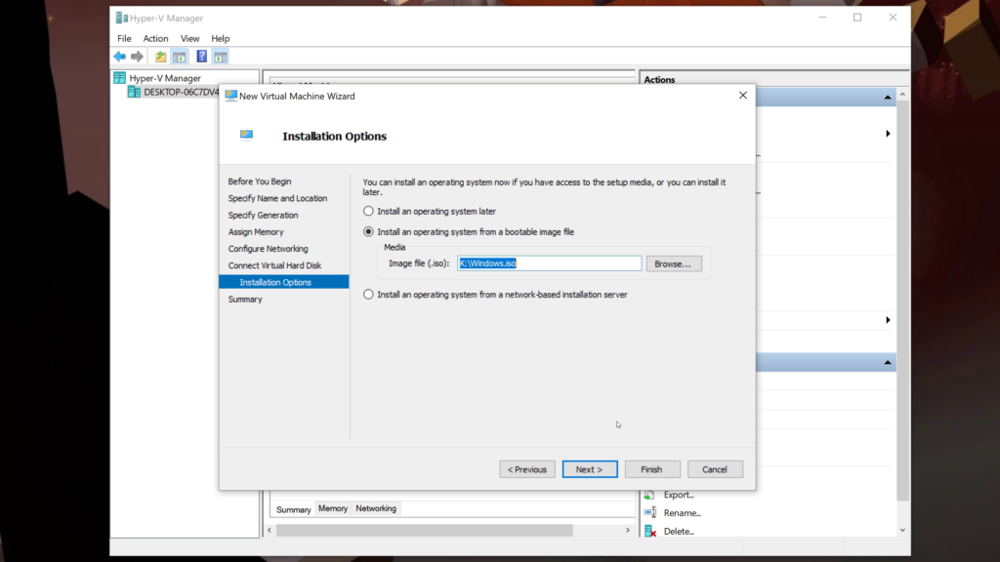Go to the wizard's Summary step
This screenshot has width=1000, height=562.
245,300
